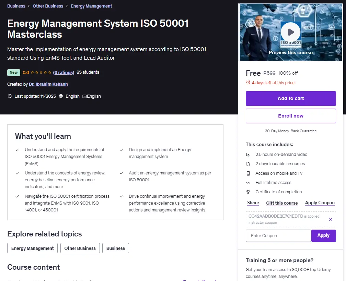Click Gift this course
346x281 pixels.
[x=282, y=203]
